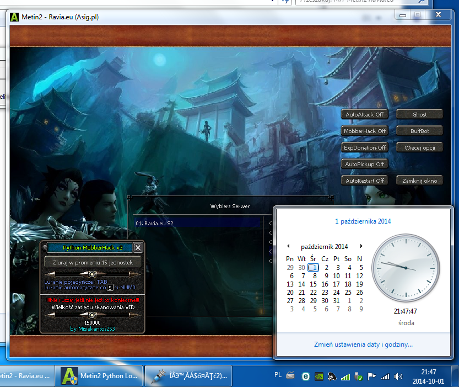Click the show desktop strip on the taskbar
This screenshot has width=459, height=387.
[x=455, y=376]
